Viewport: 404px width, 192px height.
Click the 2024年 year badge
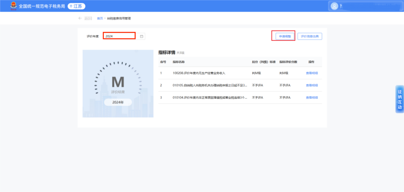click(118, 102)
